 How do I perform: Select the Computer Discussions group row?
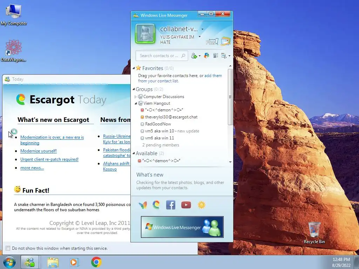pyautogui.click(x=164, y=97)
